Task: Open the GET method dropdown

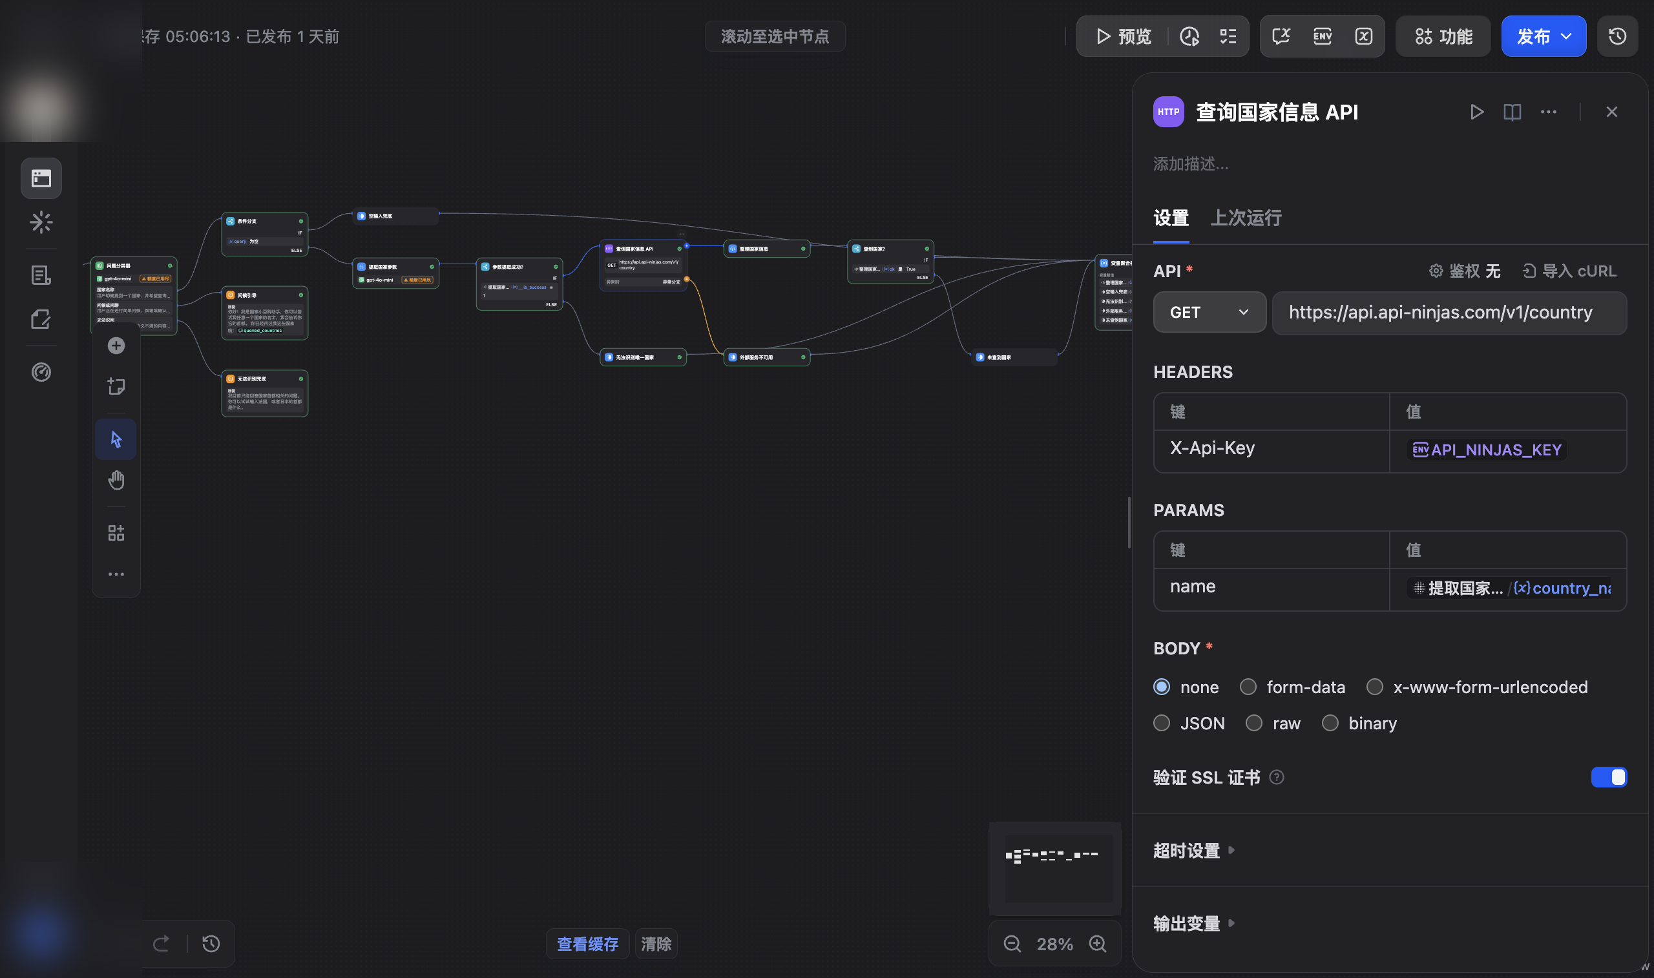Action: pyautogui.click(x=1209, y=313)
